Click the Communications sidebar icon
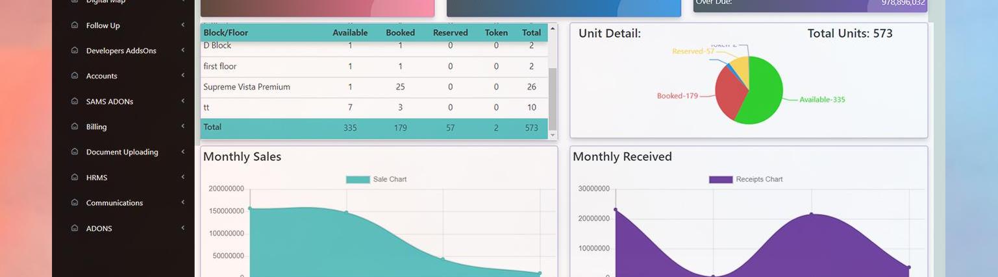Viewport: 998px width, 277px height. (x=75, y=202)
